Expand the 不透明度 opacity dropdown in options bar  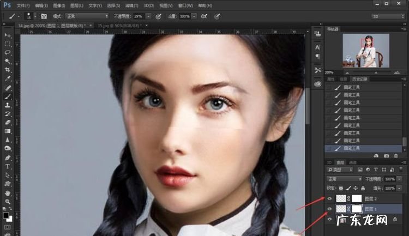[149, 16]
